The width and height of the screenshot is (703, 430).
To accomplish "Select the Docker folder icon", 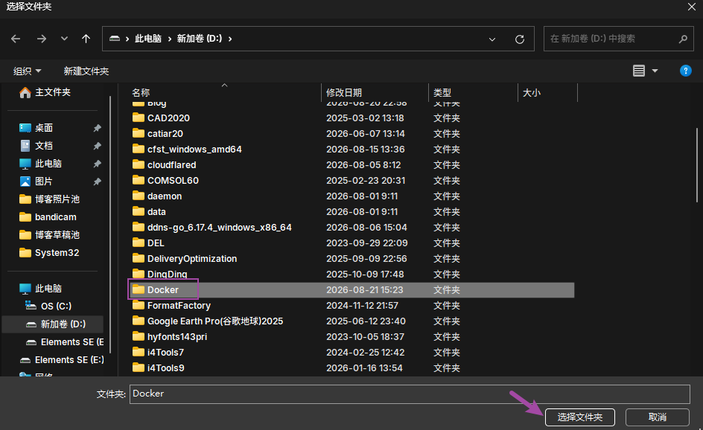I will click(x=139, y=290).
